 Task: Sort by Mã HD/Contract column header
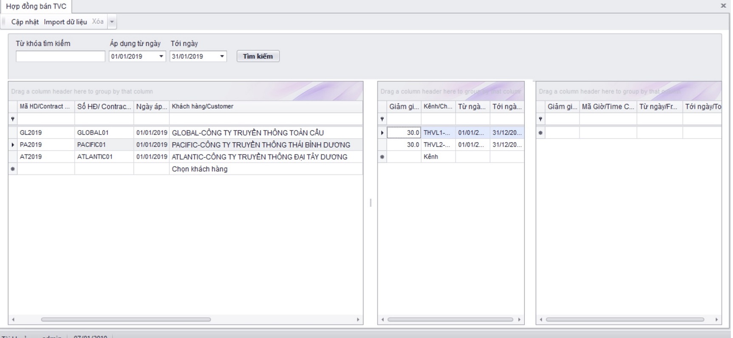tap(46, 106)
